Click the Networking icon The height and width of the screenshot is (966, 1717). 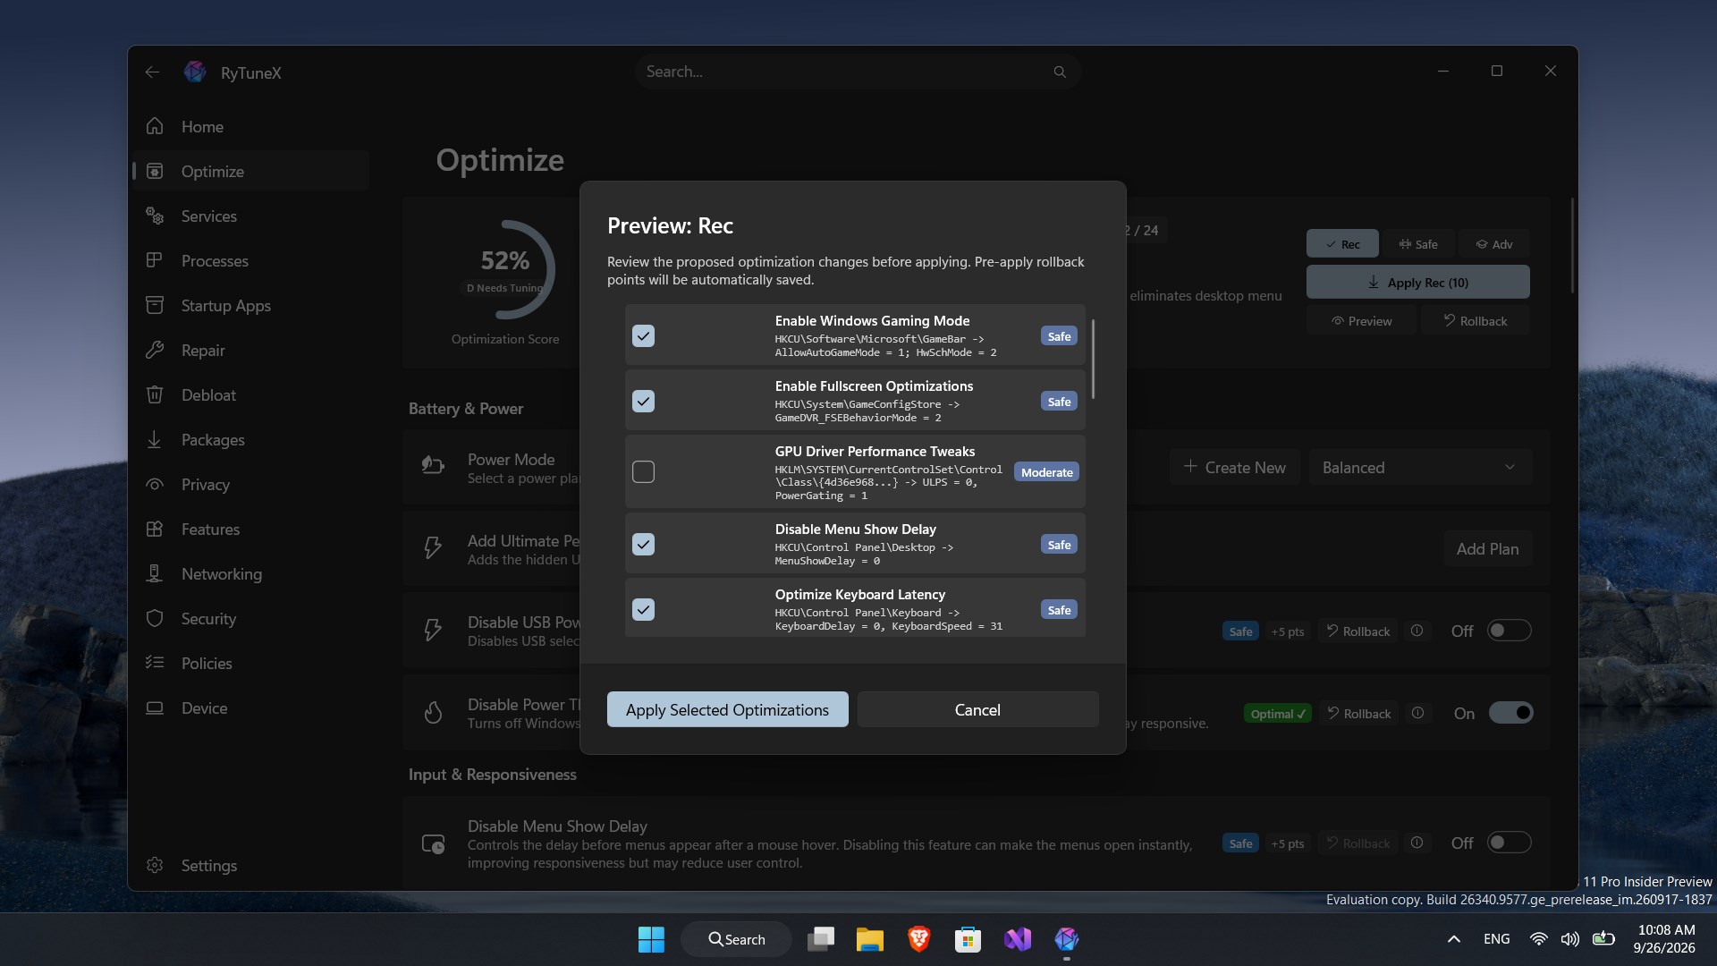tap(155, 573)
